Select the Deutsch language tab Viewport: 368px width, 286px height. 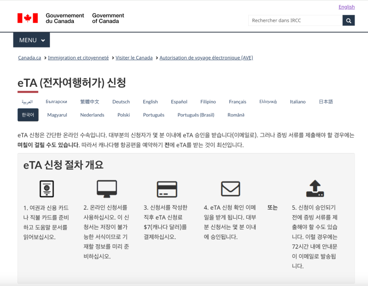pyautogui.click(x=121, y=102)
